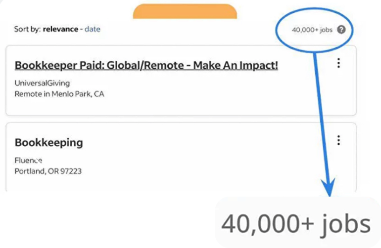
Task: Click the Fluence company name
Action: coord(29,161)
